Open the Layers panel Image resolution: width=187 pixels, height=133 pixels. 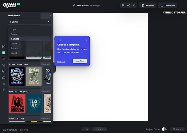pos(178,129)
